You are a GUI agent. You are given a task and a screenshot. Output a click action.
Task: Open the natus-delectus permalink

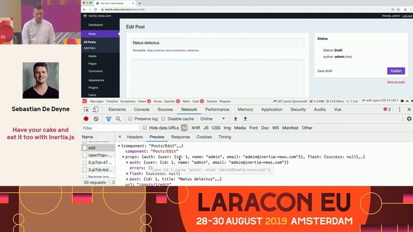[x=173, y=50]
